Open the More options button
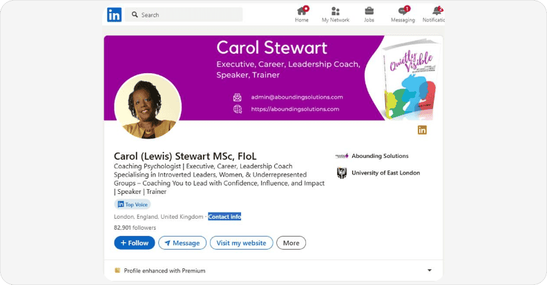Viewport: 547px width, 285px height. (x=291, y=243)
